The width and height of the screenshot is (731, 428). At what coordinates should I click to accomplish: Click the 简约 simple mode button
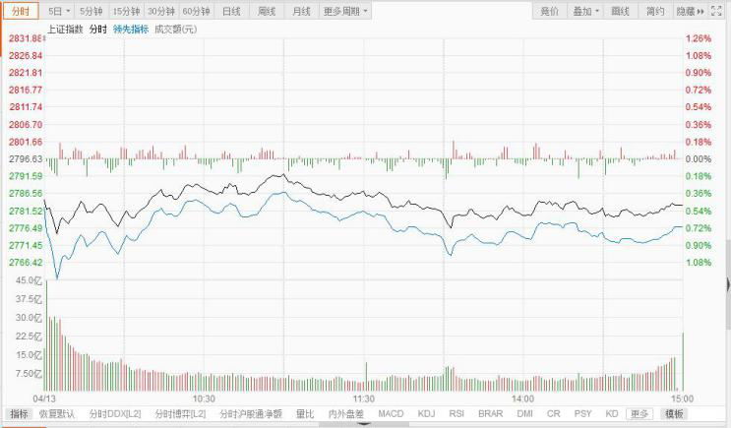click(655, 11)
